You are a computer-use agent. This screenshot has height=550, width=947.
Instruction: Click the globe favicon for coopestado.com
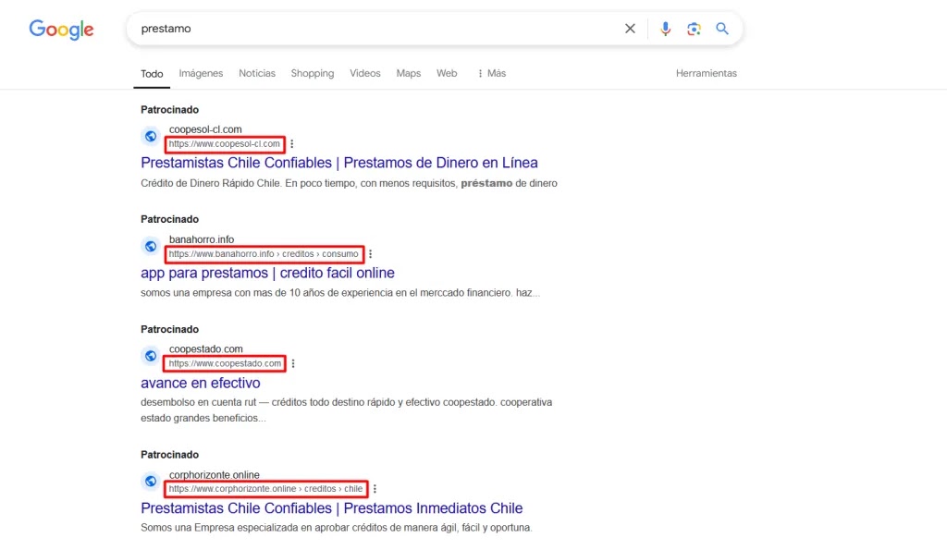click(151, 356)
